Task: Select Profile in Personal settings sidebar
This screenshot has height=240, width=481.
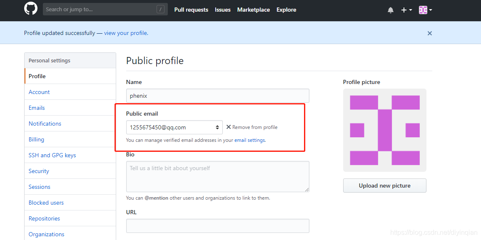Action: (70, 76)
